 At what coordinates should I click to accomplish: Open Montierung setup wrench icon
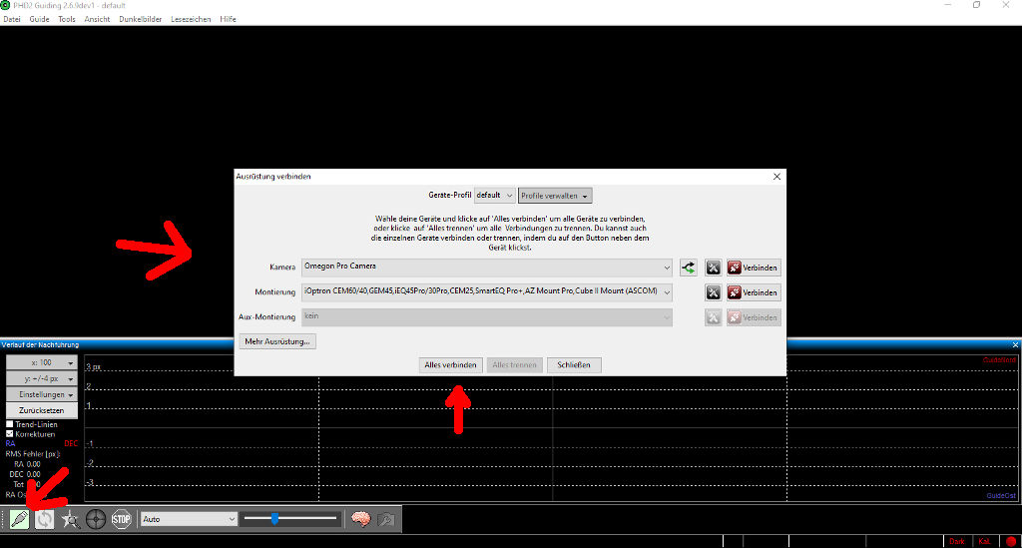click(x=714, y=292)
